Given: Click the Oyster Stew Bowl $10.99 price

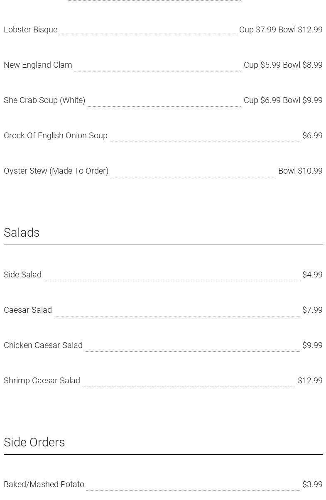Looking at the screenshot, I should [x=300, y=171].
